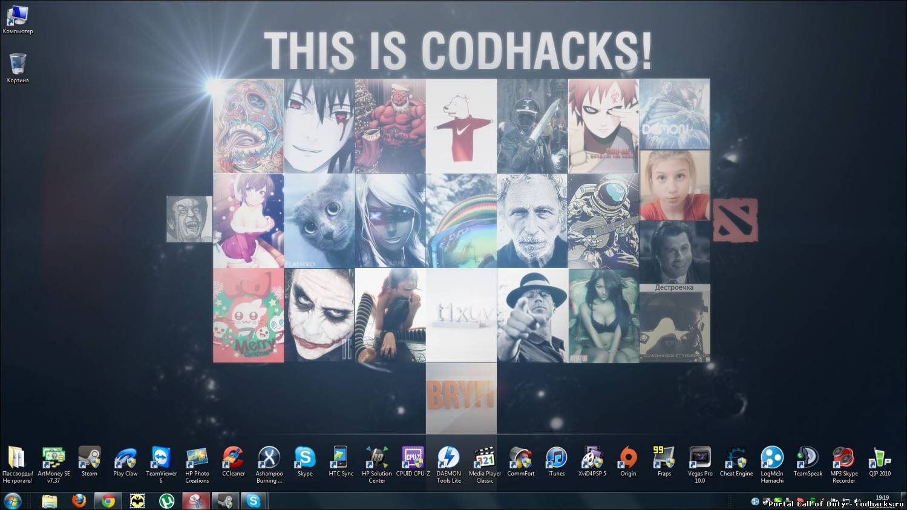
Task: Click the Show desktop strip beside the clock
Action: [x=903, y=501]
